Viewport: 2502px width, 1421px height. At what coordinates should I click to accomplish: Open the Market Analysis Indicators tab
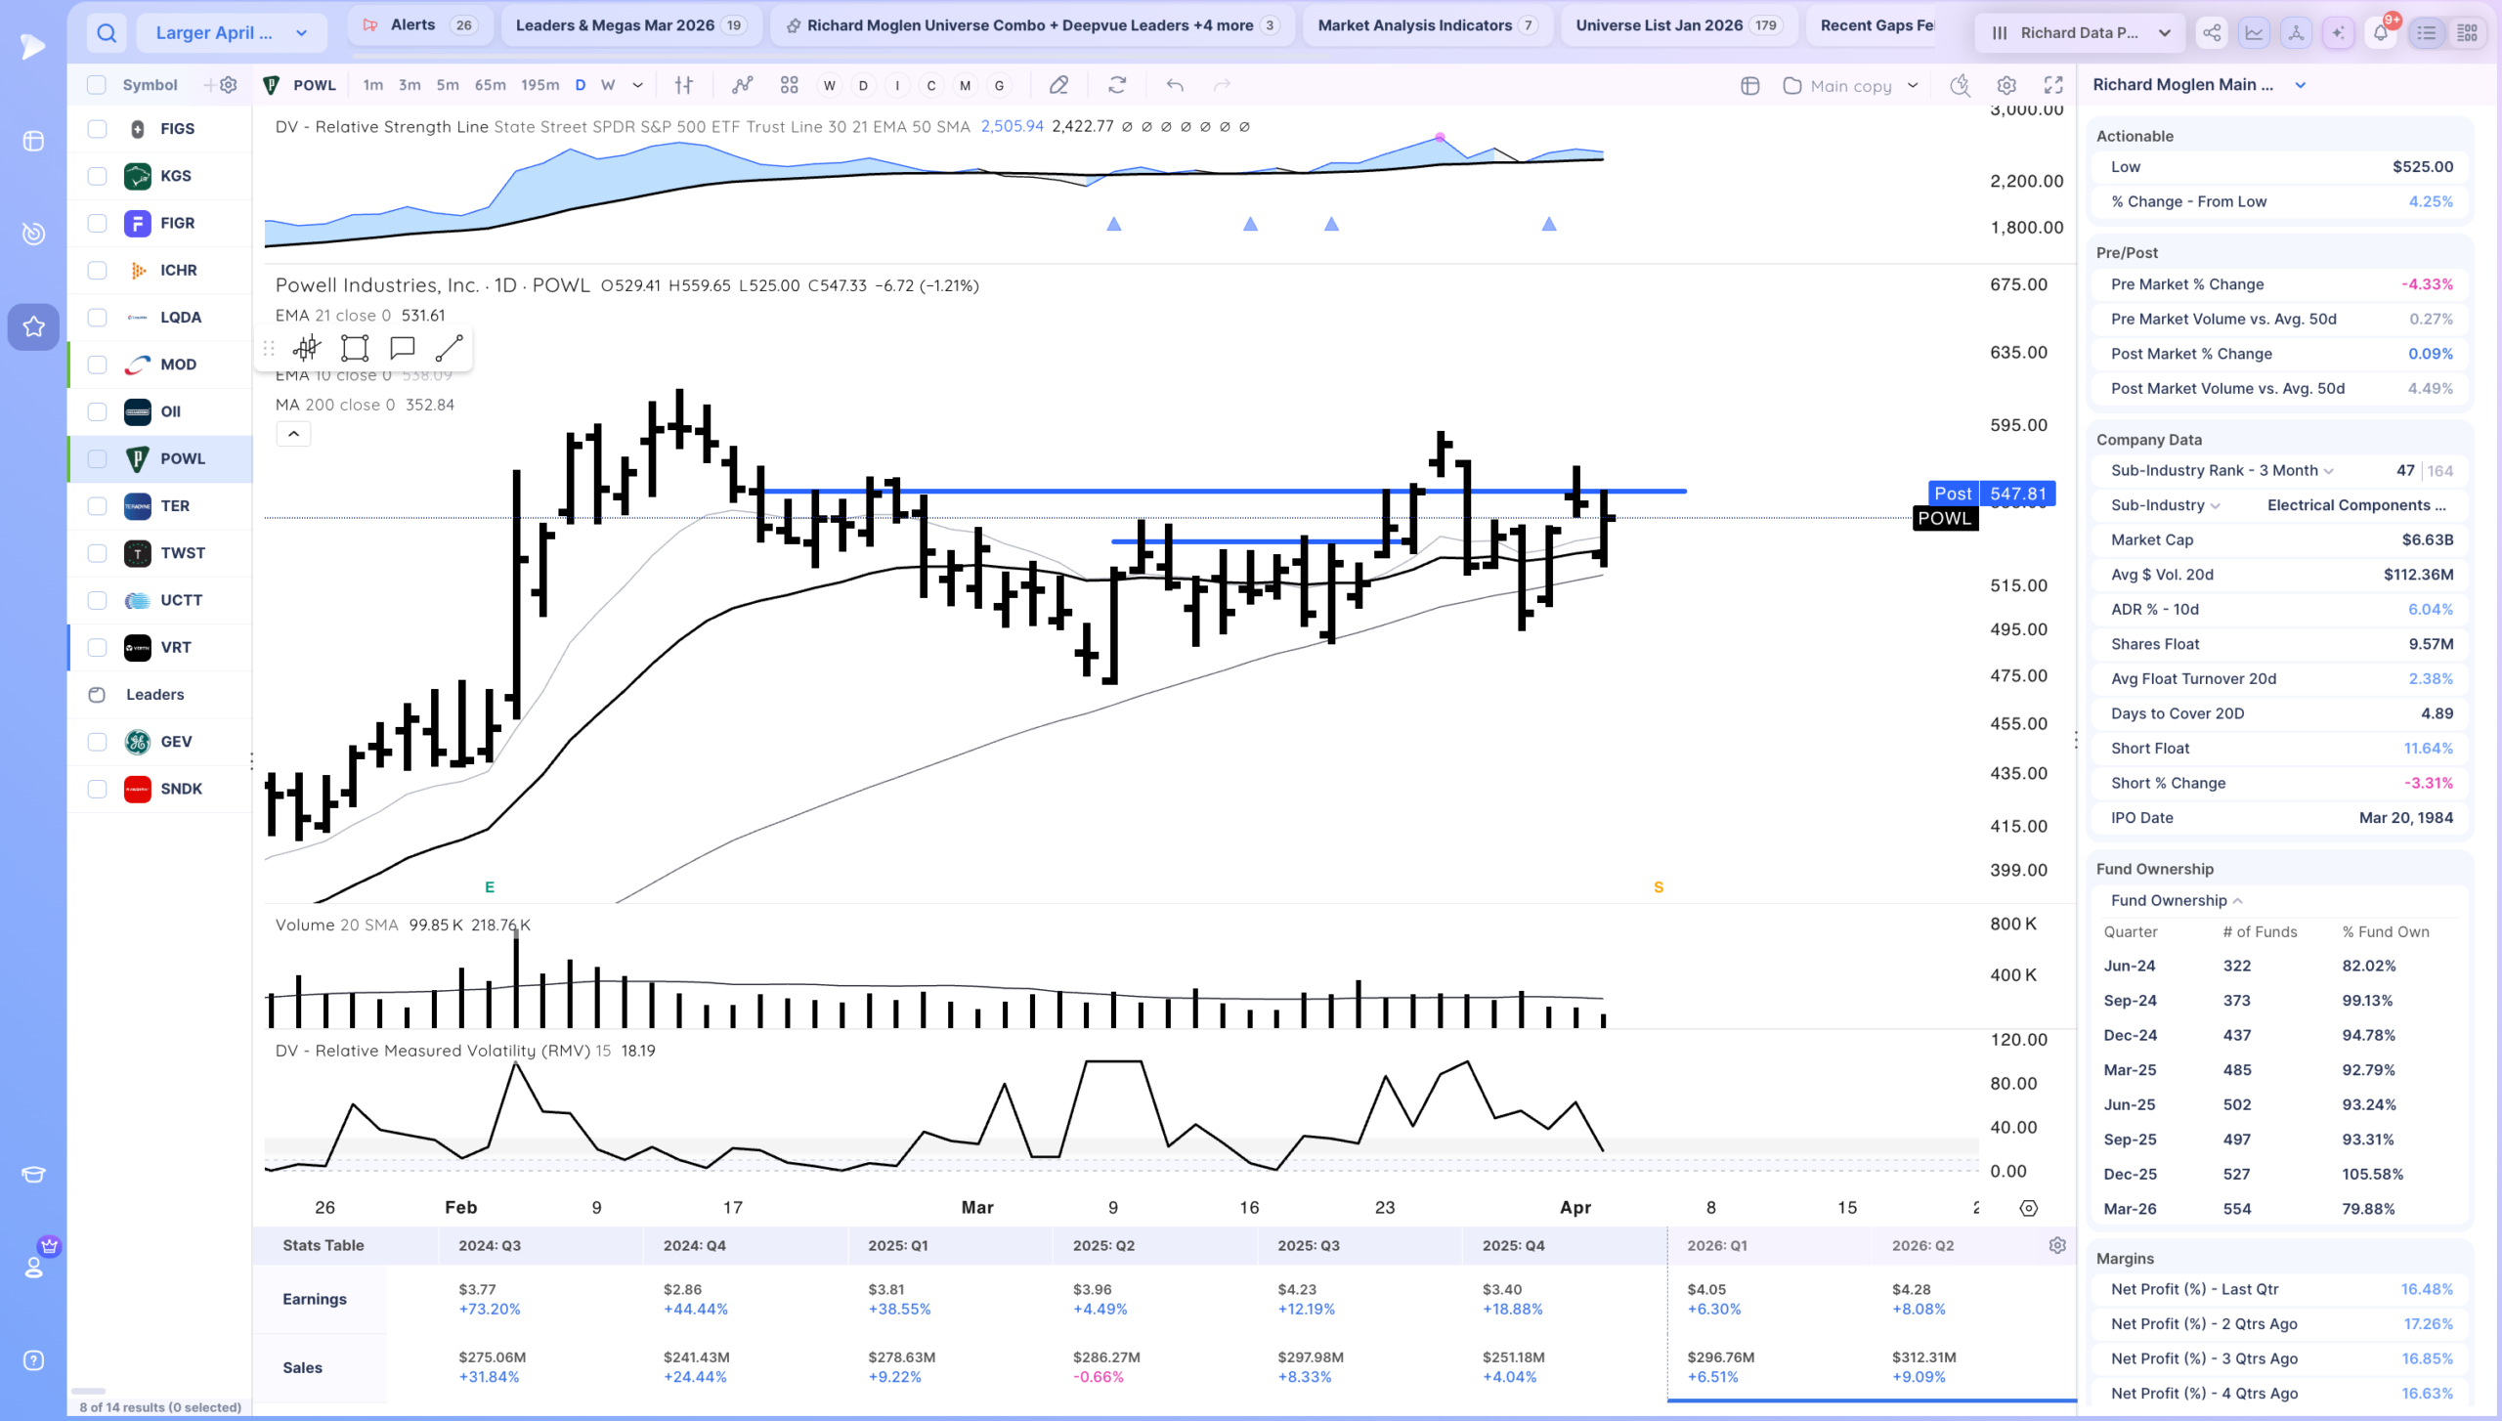(x=1426, y=25)
